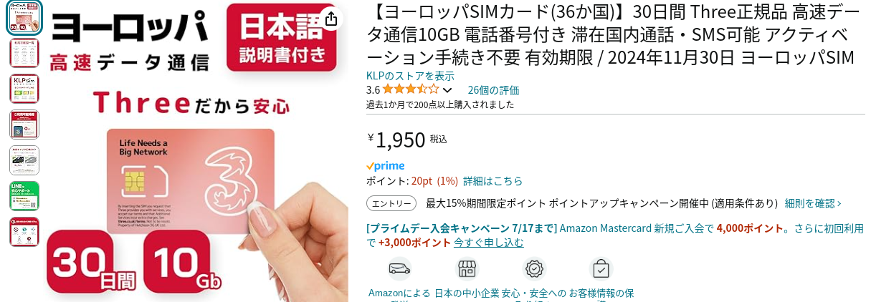The image size is (871, 302).
Task: Open the 26個の評価 reviews link
Action: point(493,90)
